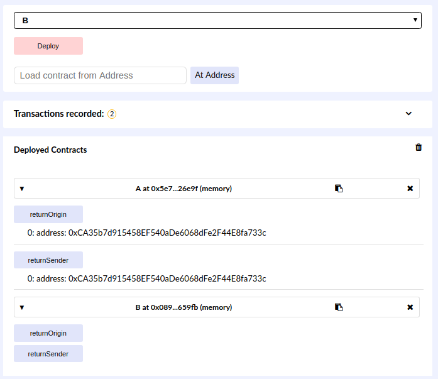Remove contract A instance with X
Viewport: 438px width, 379px height.
(x=410, y=189)
